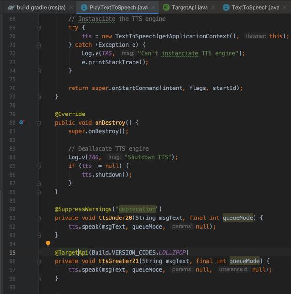Image resolution: width=291 pixels, height=294 pixels.
Task: Collapse the onDestroy method fold on line 80
Action: point(39,123)
